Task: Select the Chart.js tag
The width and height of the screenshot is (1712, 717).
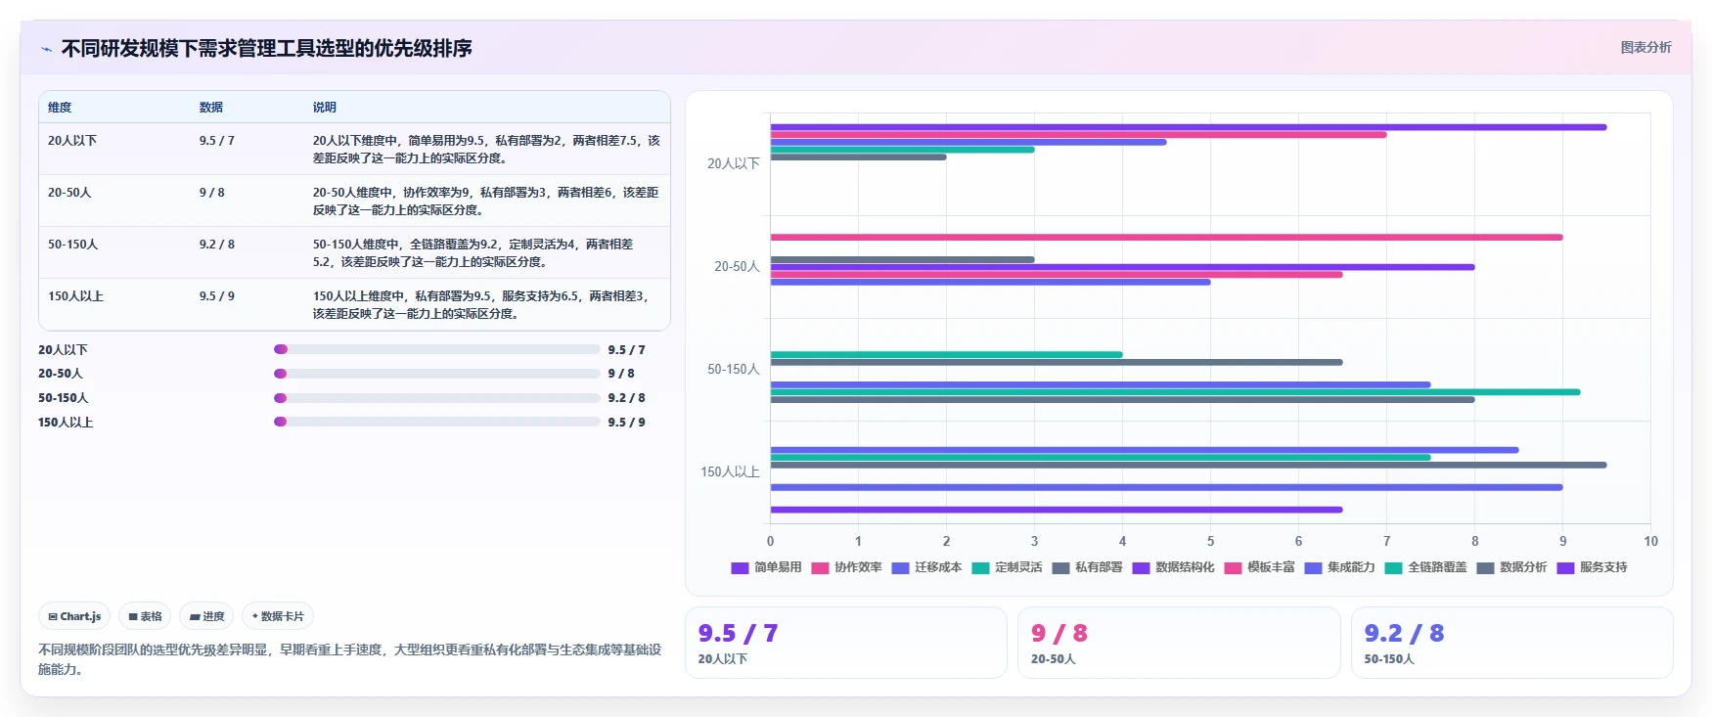Action: 74,616
